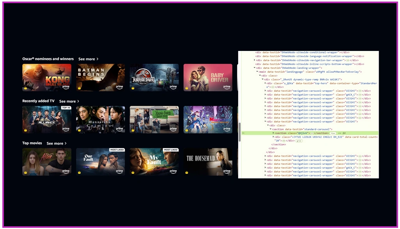The width and height of the screenshot is (400, 229).
Task: Click shopping bag icon on The Housemaid
Action: pyautogui.click(x=187, y=173)
